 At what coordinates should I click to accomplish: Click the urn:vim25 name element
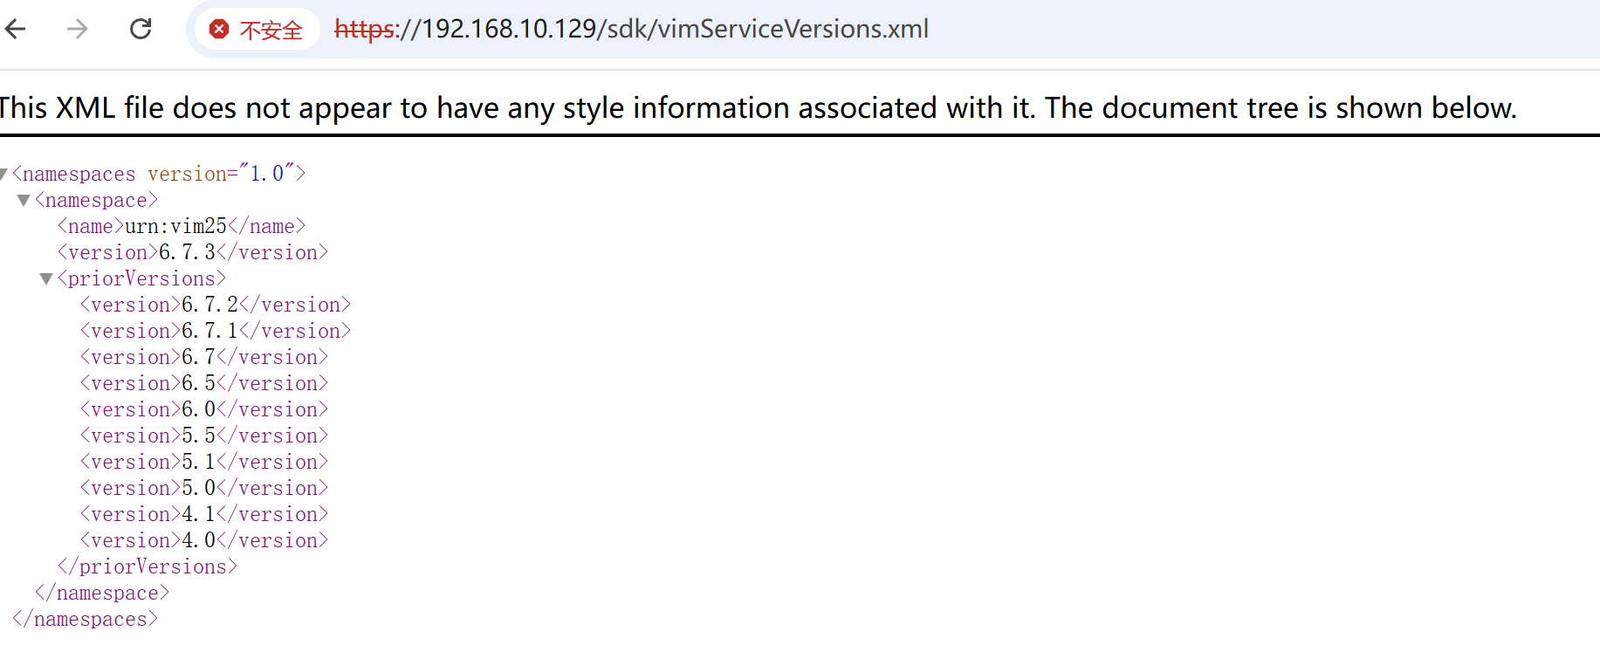coord(182,227)
